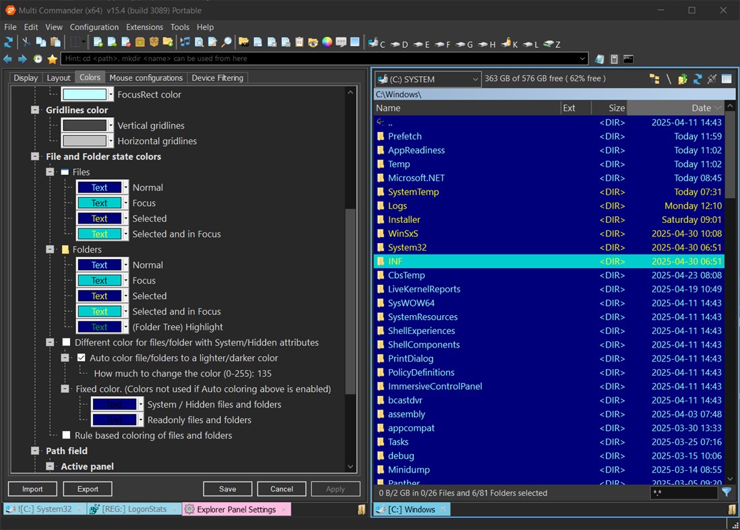Open the history clock icon
This screenshot has height=530, width=740.
tap(37, 59)
